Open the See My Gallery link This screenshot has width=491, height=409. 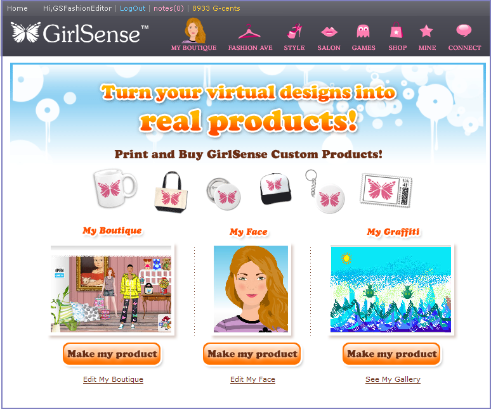(x=393, y=379)
